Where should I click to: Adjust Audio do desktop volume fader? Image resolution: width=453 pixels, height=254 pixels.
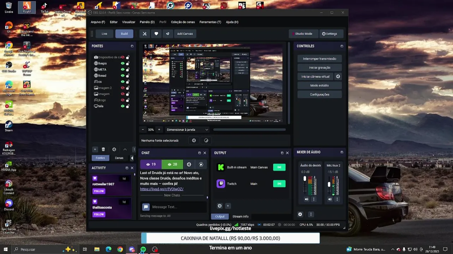coord(305,179)
